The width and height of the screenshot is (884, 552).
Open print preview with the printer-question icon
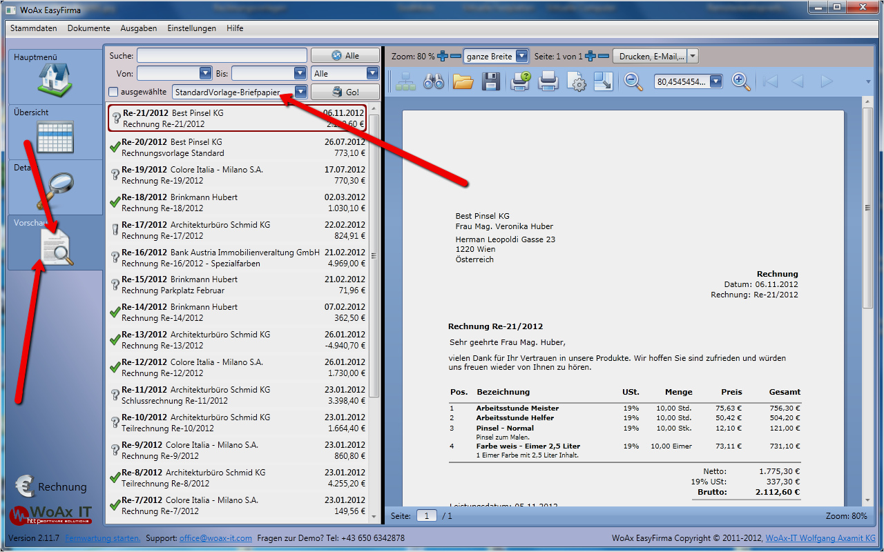[x=519, y=81]
